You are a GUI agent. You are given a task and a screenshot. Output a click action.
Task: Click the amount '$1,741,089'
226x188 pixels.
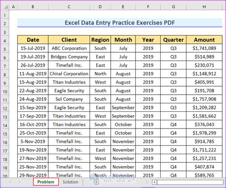pyautogui.click(x=204, y=48)
